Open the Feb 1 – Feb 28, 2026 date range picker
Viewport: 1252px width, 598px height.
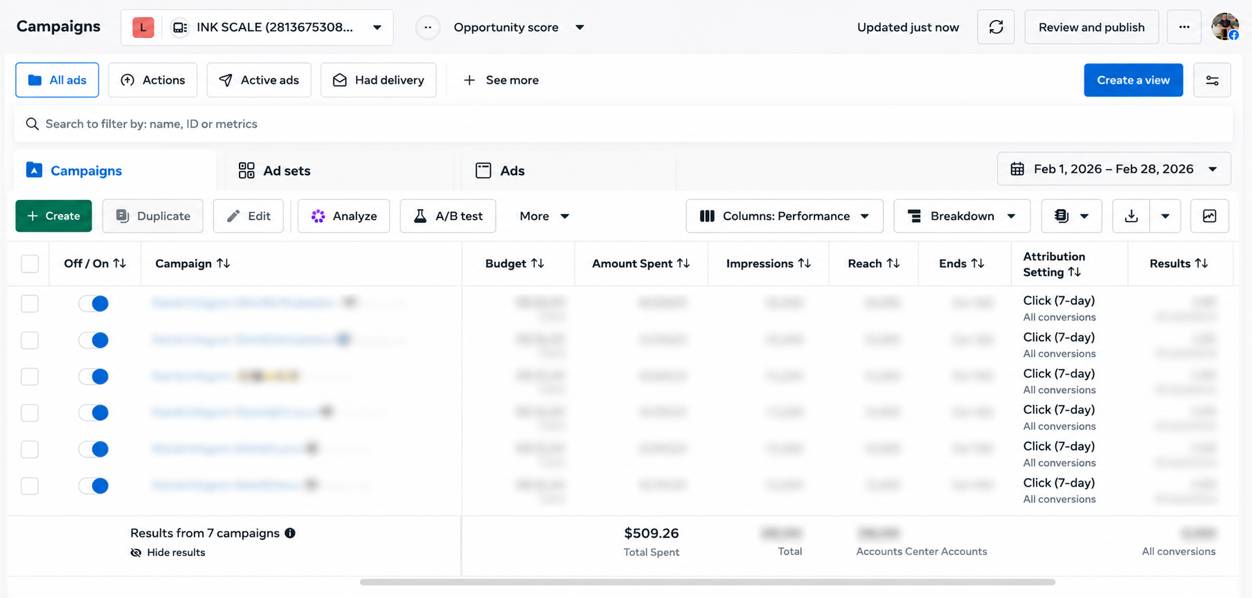point(1113,169)
